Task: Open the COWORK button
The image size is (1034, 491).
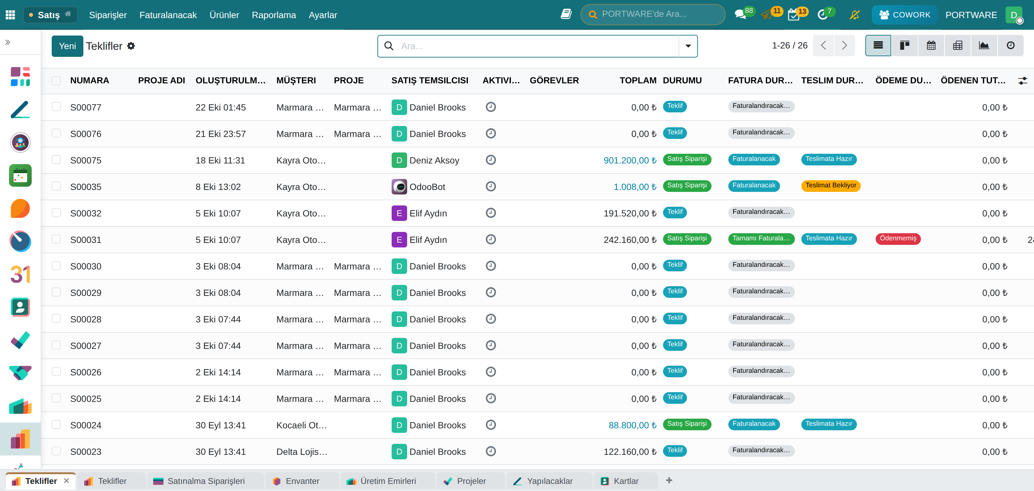Action: 904,15
